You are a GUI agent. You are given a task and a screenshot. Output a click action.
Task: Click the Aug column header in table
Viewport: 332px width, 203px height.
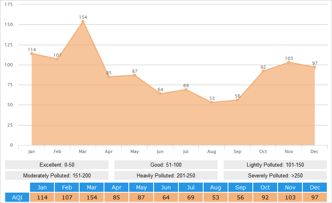click(x=216, y=187)
